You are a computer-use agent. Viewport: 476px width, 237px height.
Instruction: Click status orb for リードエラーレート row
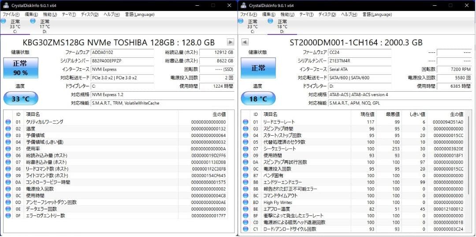coord(245,122)
